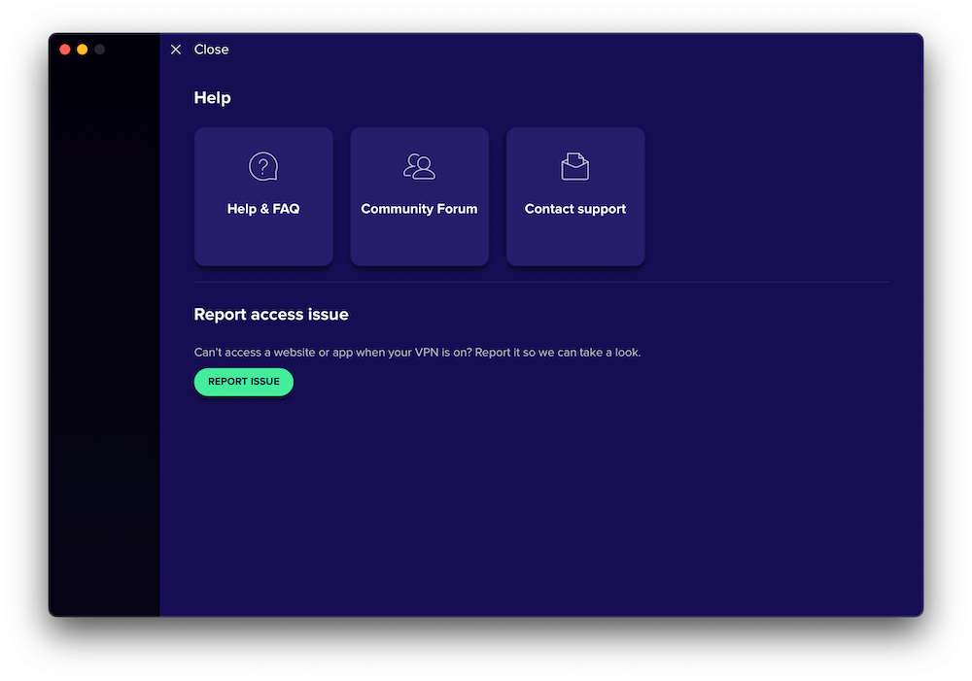
Task: Click the divider line below help cards
Action: [541, 283]
